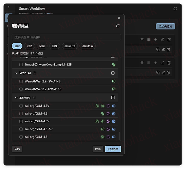The height and width of the screenshot is (169, 185).
Task: Select the 图像 filter tab
Action: (55, 46)
